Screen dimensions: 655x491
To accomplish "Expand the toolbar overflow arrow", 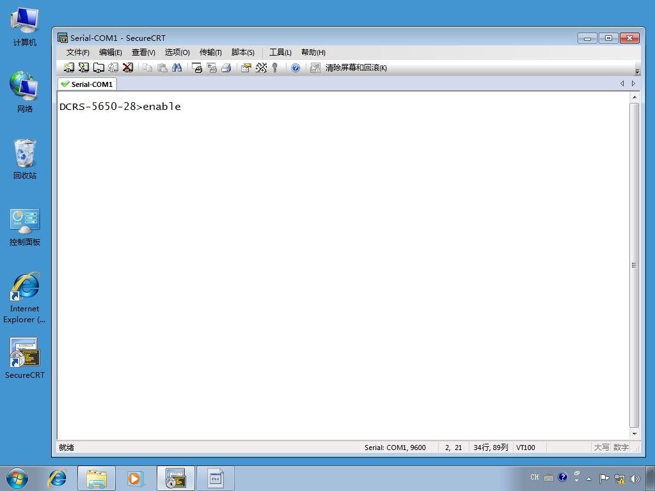I will pos(637,72).
